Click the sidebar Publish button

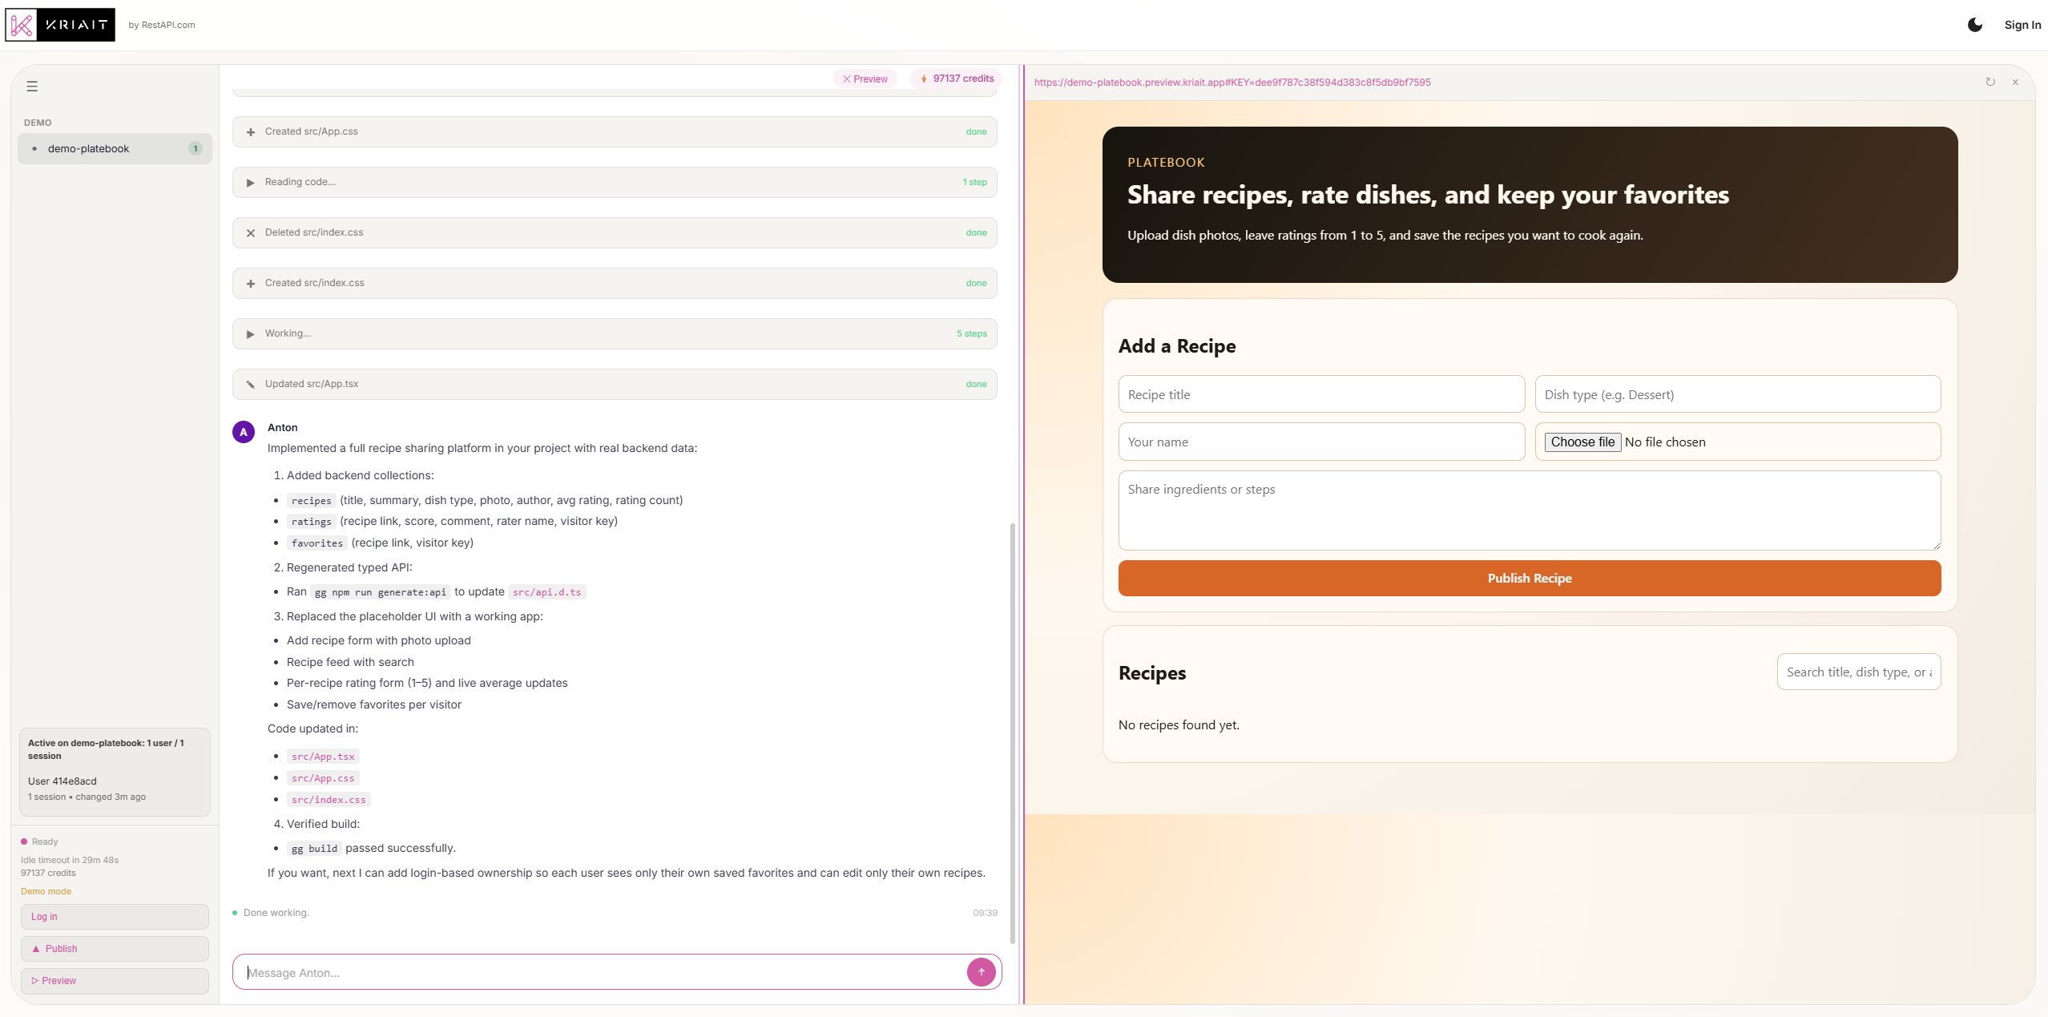click(x=115, y=948)
